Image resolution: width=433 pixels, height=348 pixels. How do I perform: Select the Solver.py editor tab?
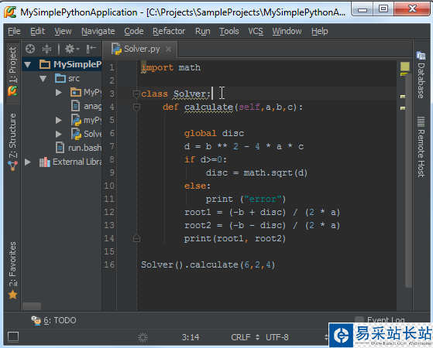click(140, 49)
